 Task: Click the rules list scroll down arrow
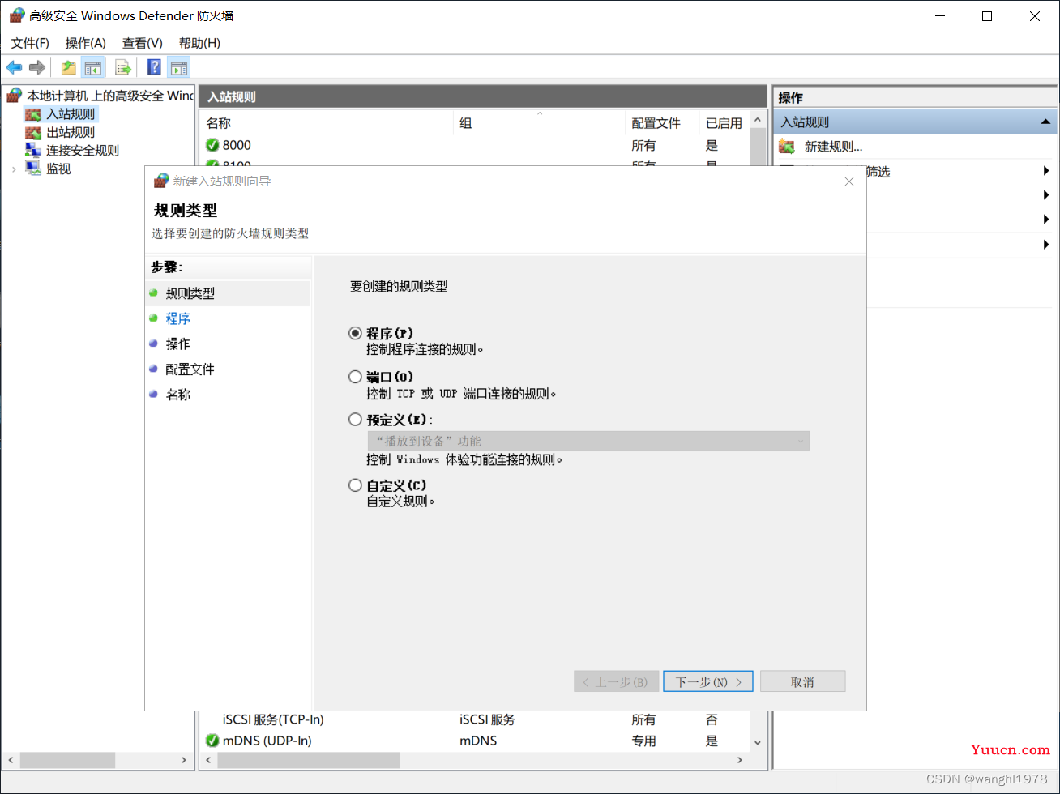click(758, 742)
